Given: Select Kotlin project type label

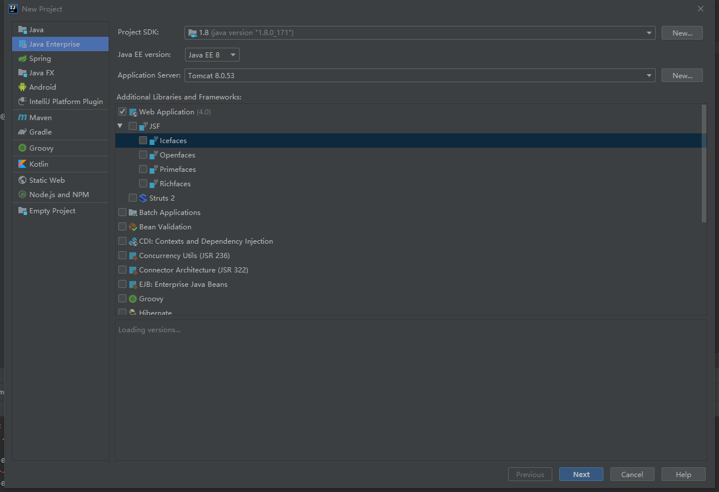Looking at the screenshot, I should (x=39, y=164).
